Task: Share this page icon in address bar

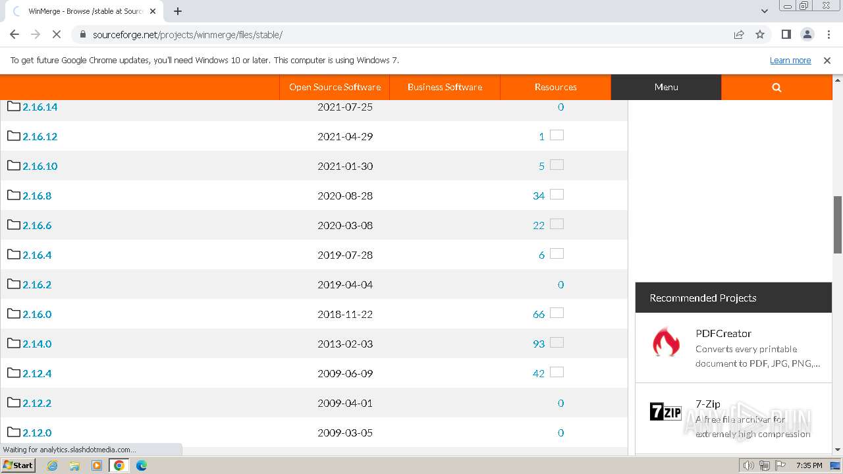Action: pos(739,34)
